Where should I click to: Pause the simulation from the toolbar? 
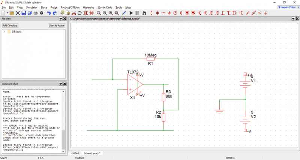[x=137, y=13]
